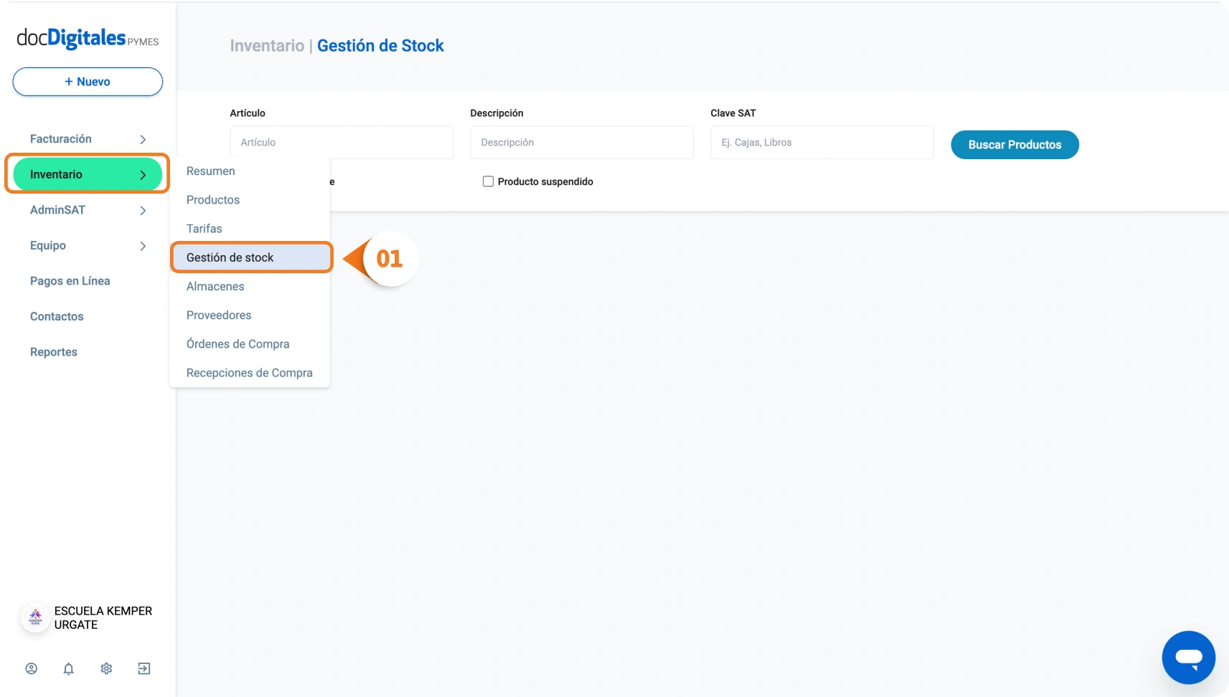The width and height of the screenshot is (1229, 697).
Task: Click the docDigitales PYMES logo
Action: click(x=88, y=38)
